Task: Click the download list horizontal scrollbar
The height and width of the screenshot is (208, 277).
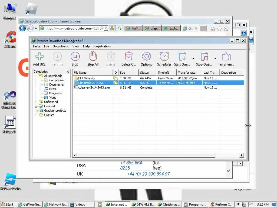Action: (x=146, y=155)
